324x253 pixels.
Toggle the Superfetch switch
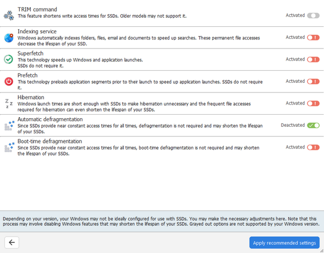coord(313,59)
